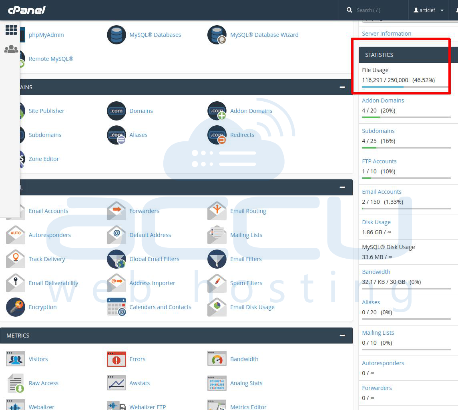The height and width of the screenshot is (410, 458).
Task: Click Forwarders in Statistics sidebar
Action: 377,388
